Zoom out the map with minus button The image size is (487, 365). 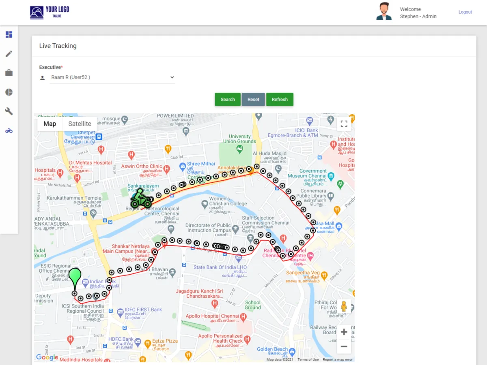[344, 346]
